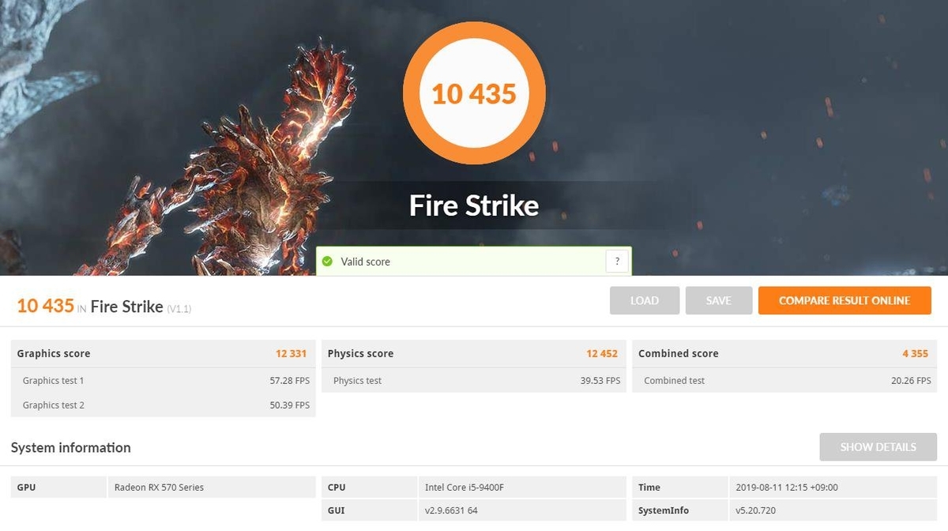Click the CPU label cell

coord(369,487)
